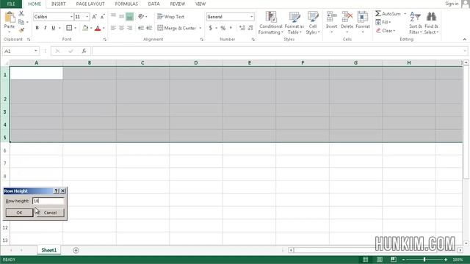Click the Fill Color bucket icon
This screenshot has width=470, height=264.
[x=85, y=28]
